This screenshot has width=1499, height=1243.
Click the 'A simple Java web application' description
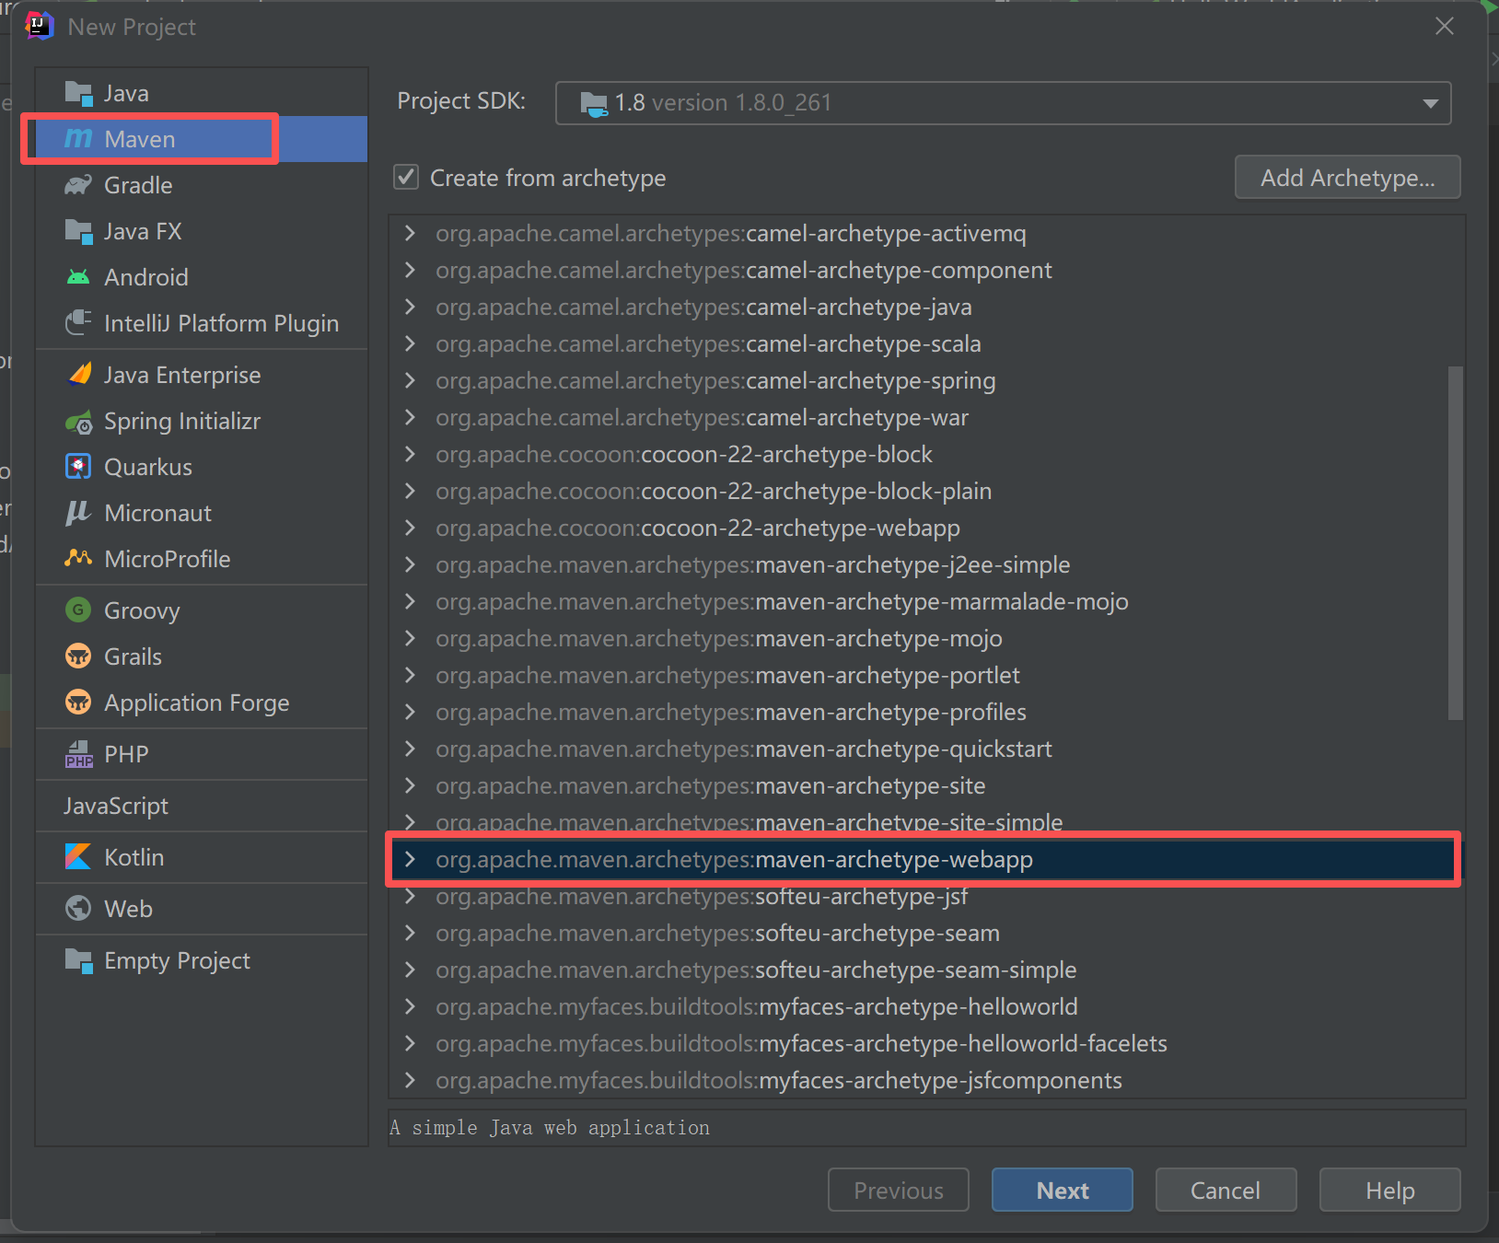pos(550,1128)
